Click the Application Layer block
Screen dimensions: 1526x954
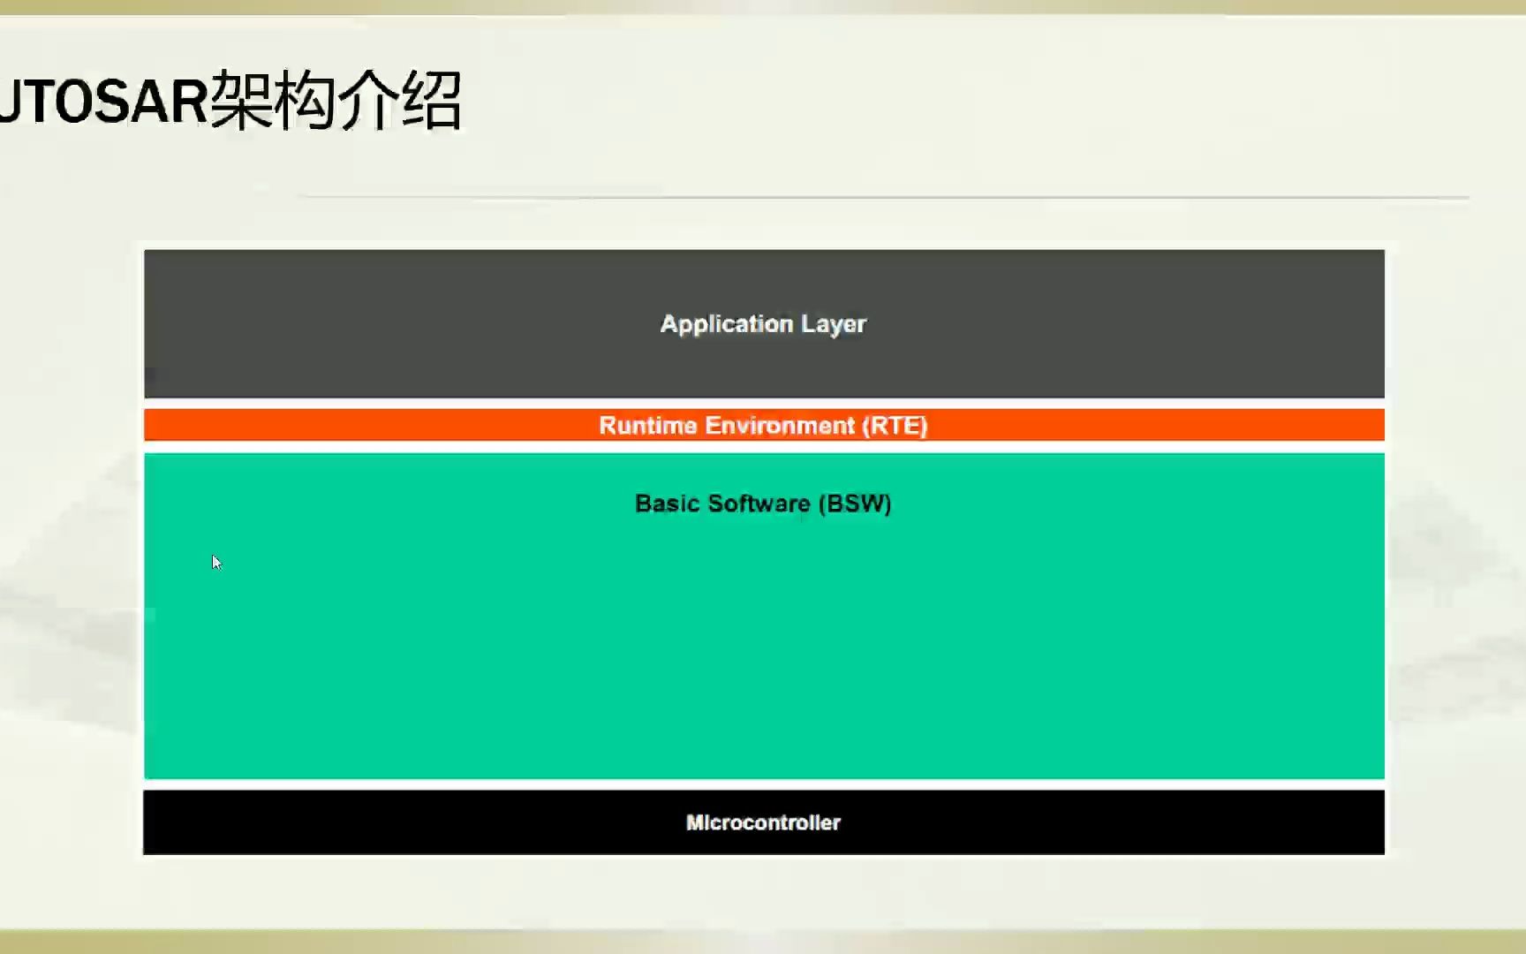tap(764, 323)
